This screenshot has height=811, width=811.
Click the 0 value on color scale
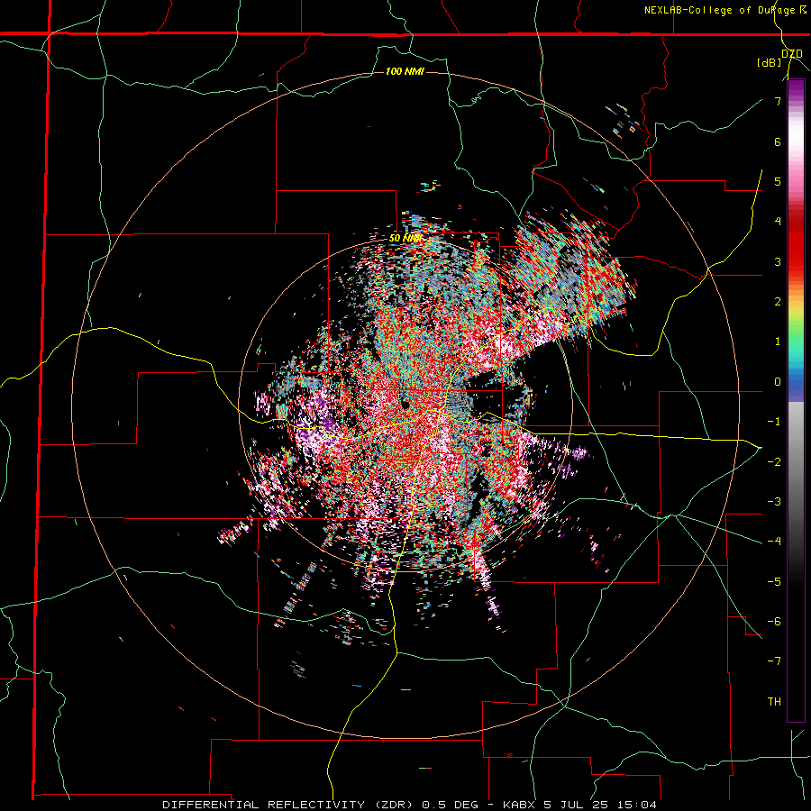coord(778,382)
